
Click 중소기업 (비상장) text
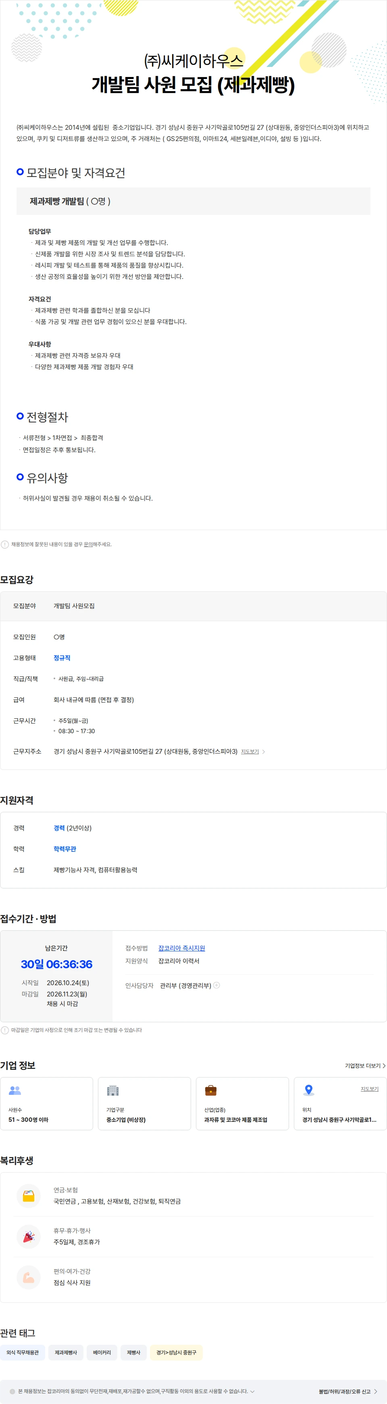[126, 1119]
